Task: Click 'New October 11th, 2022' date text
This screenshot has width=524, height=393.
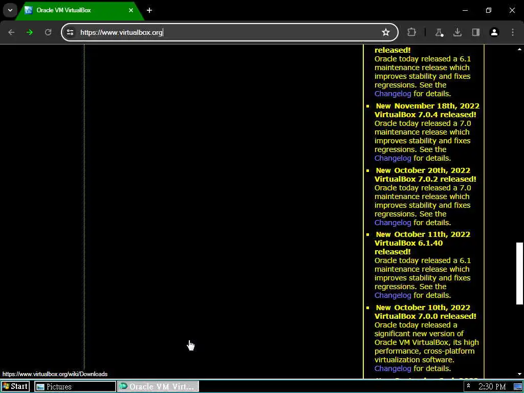Action: (423, 234)
